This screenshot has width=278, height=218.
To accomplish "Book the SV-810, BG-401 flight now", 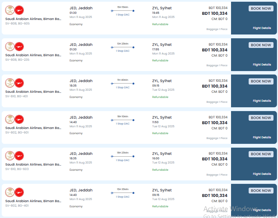I will click(x=261, y=81).
